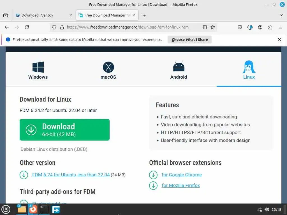Image resolution: width=287 pixels, height=215 pixels.
Task: Click the Debian Linux distribution (.DEB) text
Action: point(54,149)
